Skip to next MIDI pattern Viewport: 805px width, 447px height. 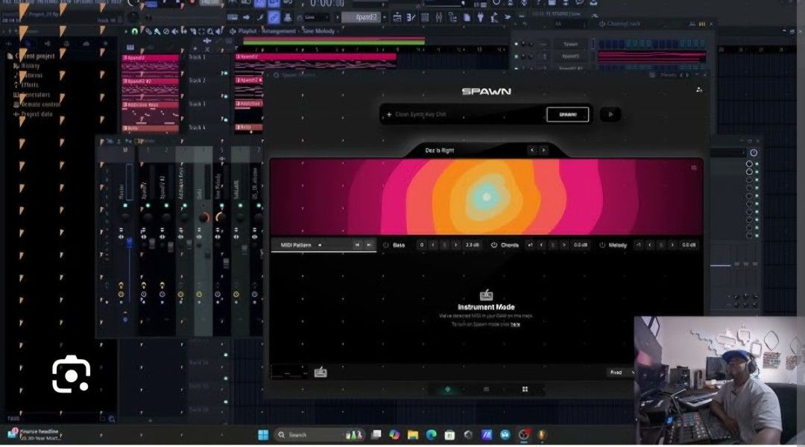tap(369, 245)
